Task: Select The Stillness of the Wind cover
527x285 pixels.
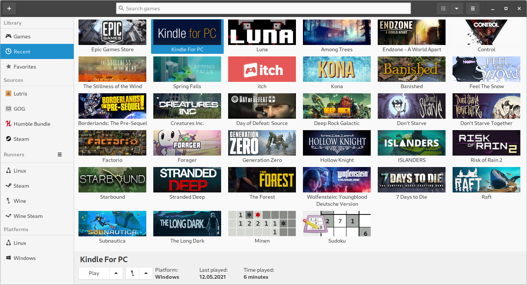Action: [112, 69]
